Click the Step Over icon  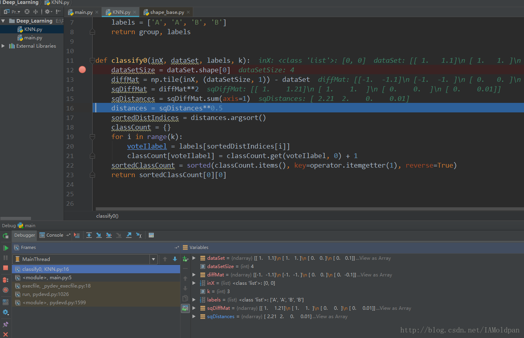89,236
